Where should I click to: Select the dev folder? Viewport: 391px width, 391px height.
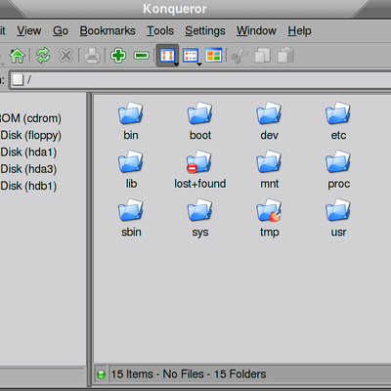[269, 121]
